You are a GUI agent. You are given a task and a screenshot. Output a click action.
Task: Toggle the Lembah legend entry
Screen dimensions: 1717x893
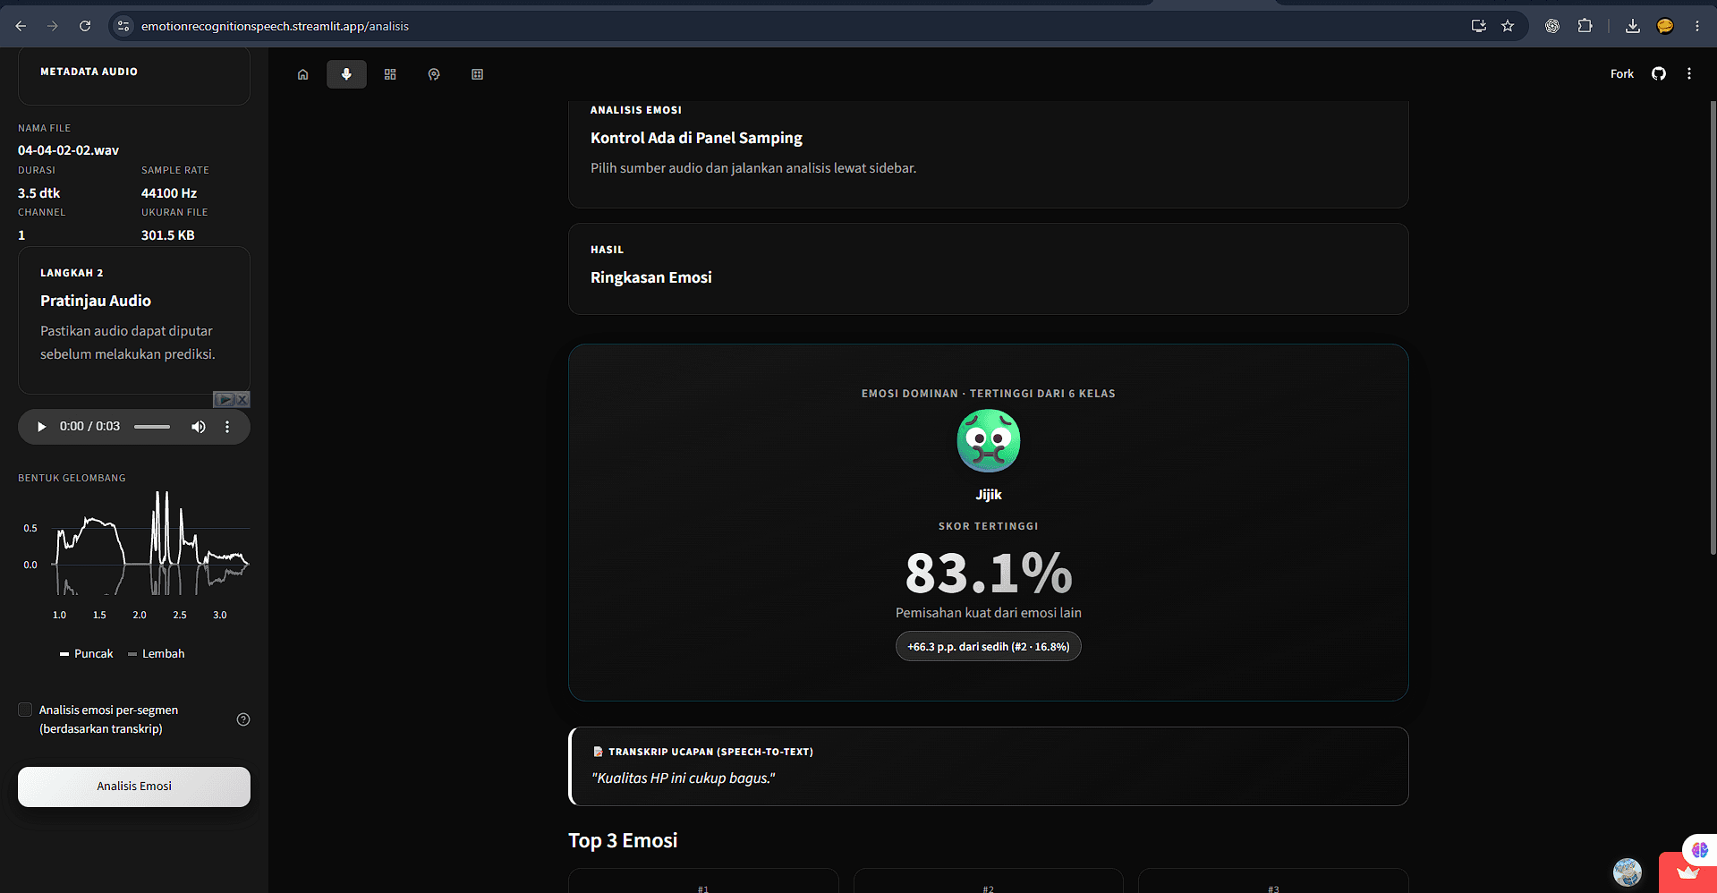(157, 654)
